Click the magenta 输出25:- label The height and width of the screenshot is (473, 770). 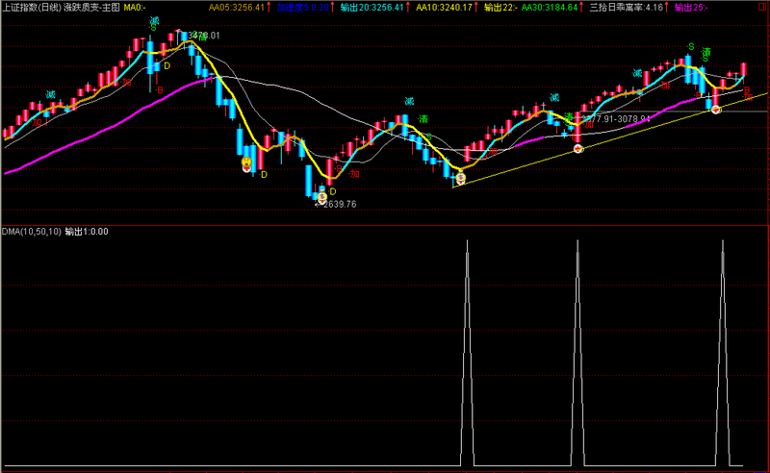pos(691,8)
